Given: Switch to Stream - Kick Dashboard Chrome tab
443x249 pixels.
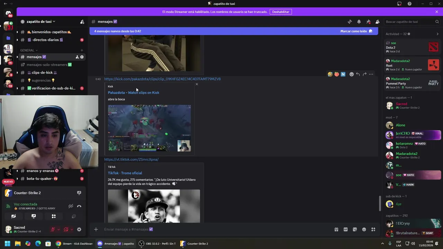Looking at the screenshot, I should 74,243.
